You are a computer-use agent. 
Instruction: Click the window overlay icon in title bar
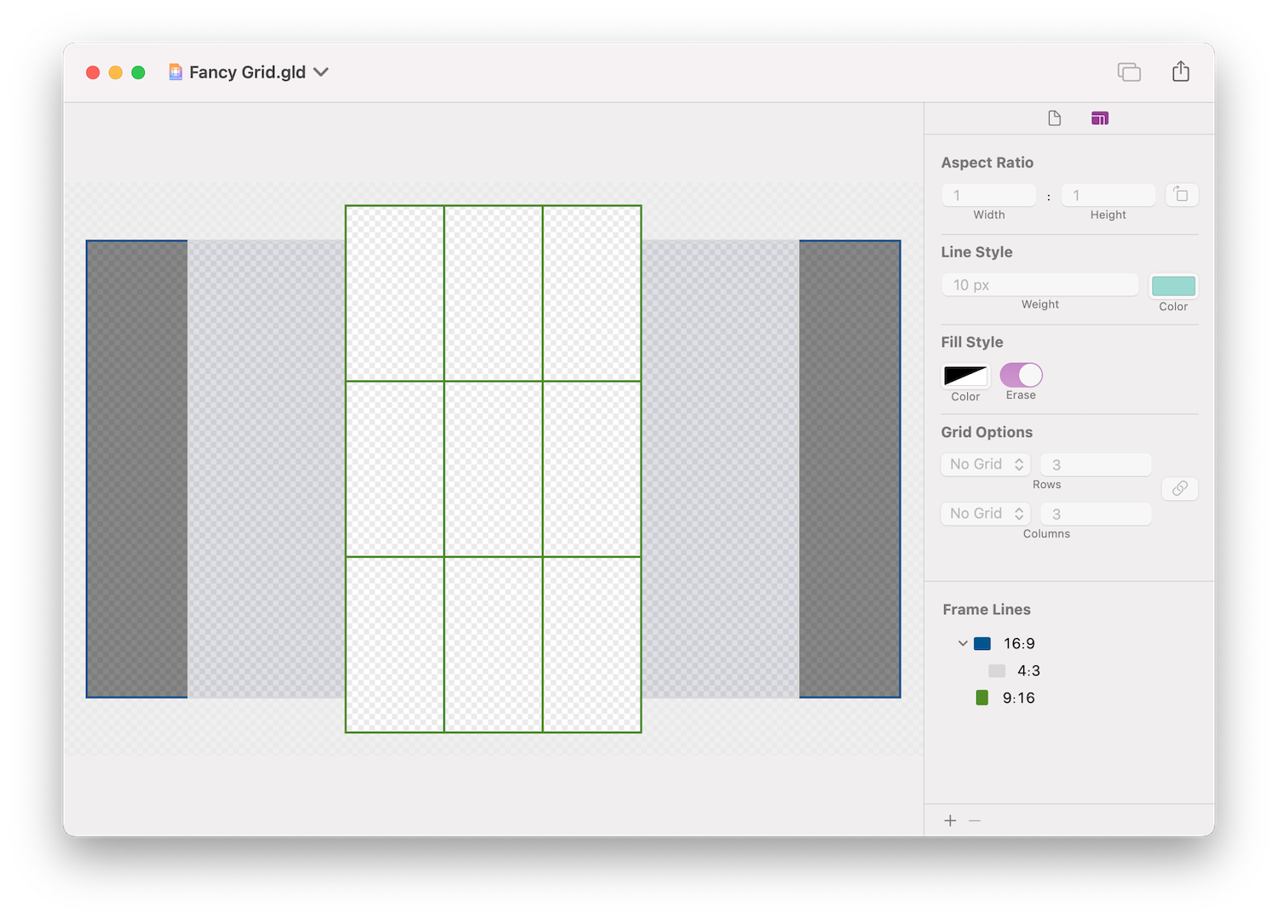point(1129,72)
